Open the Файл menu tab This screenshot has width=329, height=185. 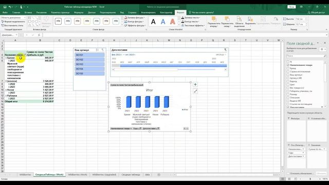[x=5, y=12]
